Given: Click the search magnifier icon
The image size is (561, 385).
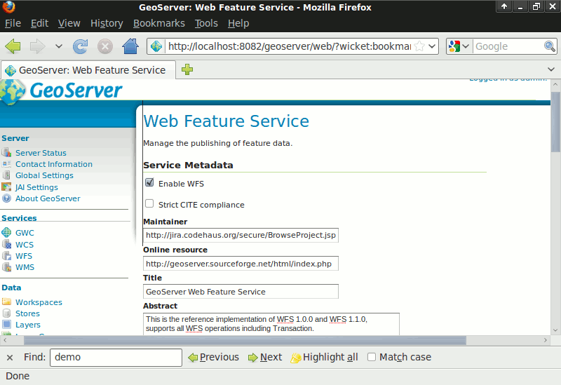Looking at the screenshot, I should tap(549, 46).
